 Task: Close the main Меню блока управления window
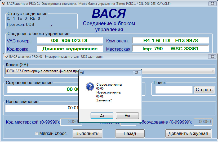212,4
